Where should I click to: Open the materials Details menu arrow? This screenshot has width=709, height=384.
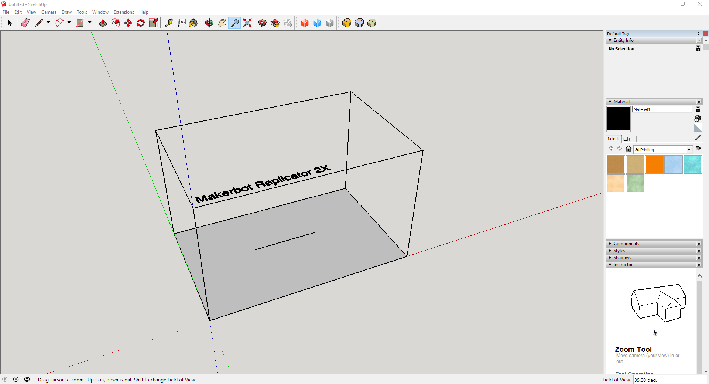click(x=698, y=149)
